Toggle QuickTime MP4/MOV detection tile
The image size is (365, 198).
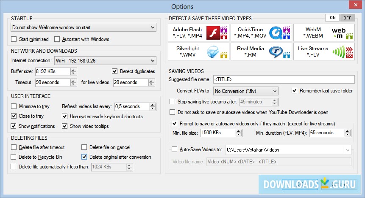[x=261, y=33]
